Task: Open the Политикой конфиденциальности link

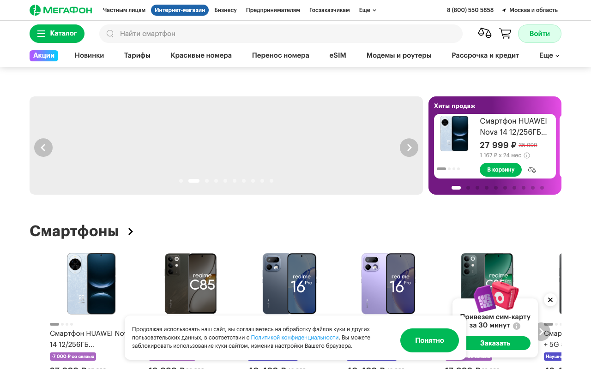Action: [295, 337]
